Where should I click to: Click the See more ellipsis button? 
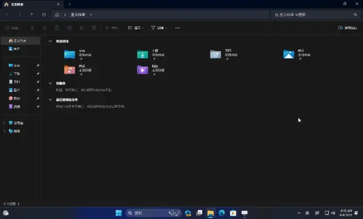[178, 28]
